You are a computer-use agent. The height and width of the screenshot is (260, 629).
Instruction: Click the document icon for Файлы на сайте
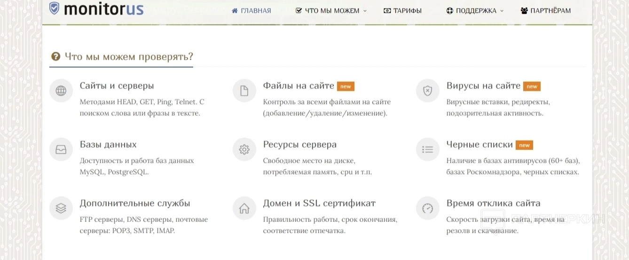click(x=244, y=91)
